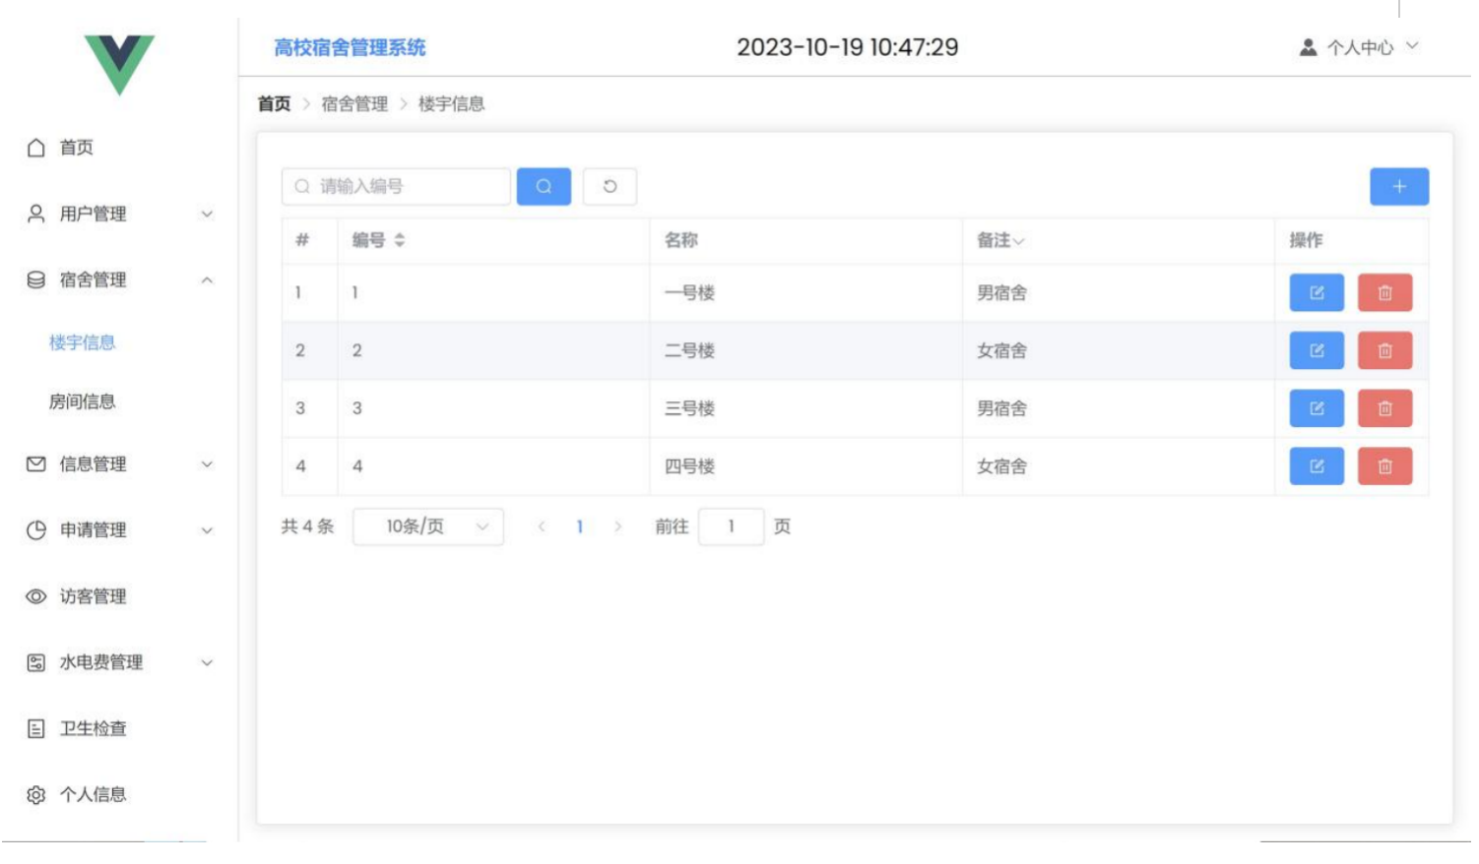Click the 请输入编号 search field

point(396,186)
